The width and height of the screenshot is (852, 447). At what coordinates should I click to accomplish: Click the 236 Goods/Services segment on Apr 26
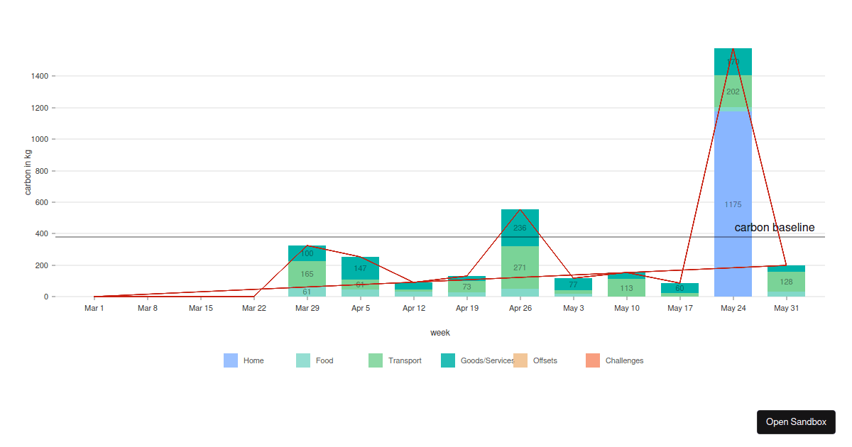click(520, 228)
